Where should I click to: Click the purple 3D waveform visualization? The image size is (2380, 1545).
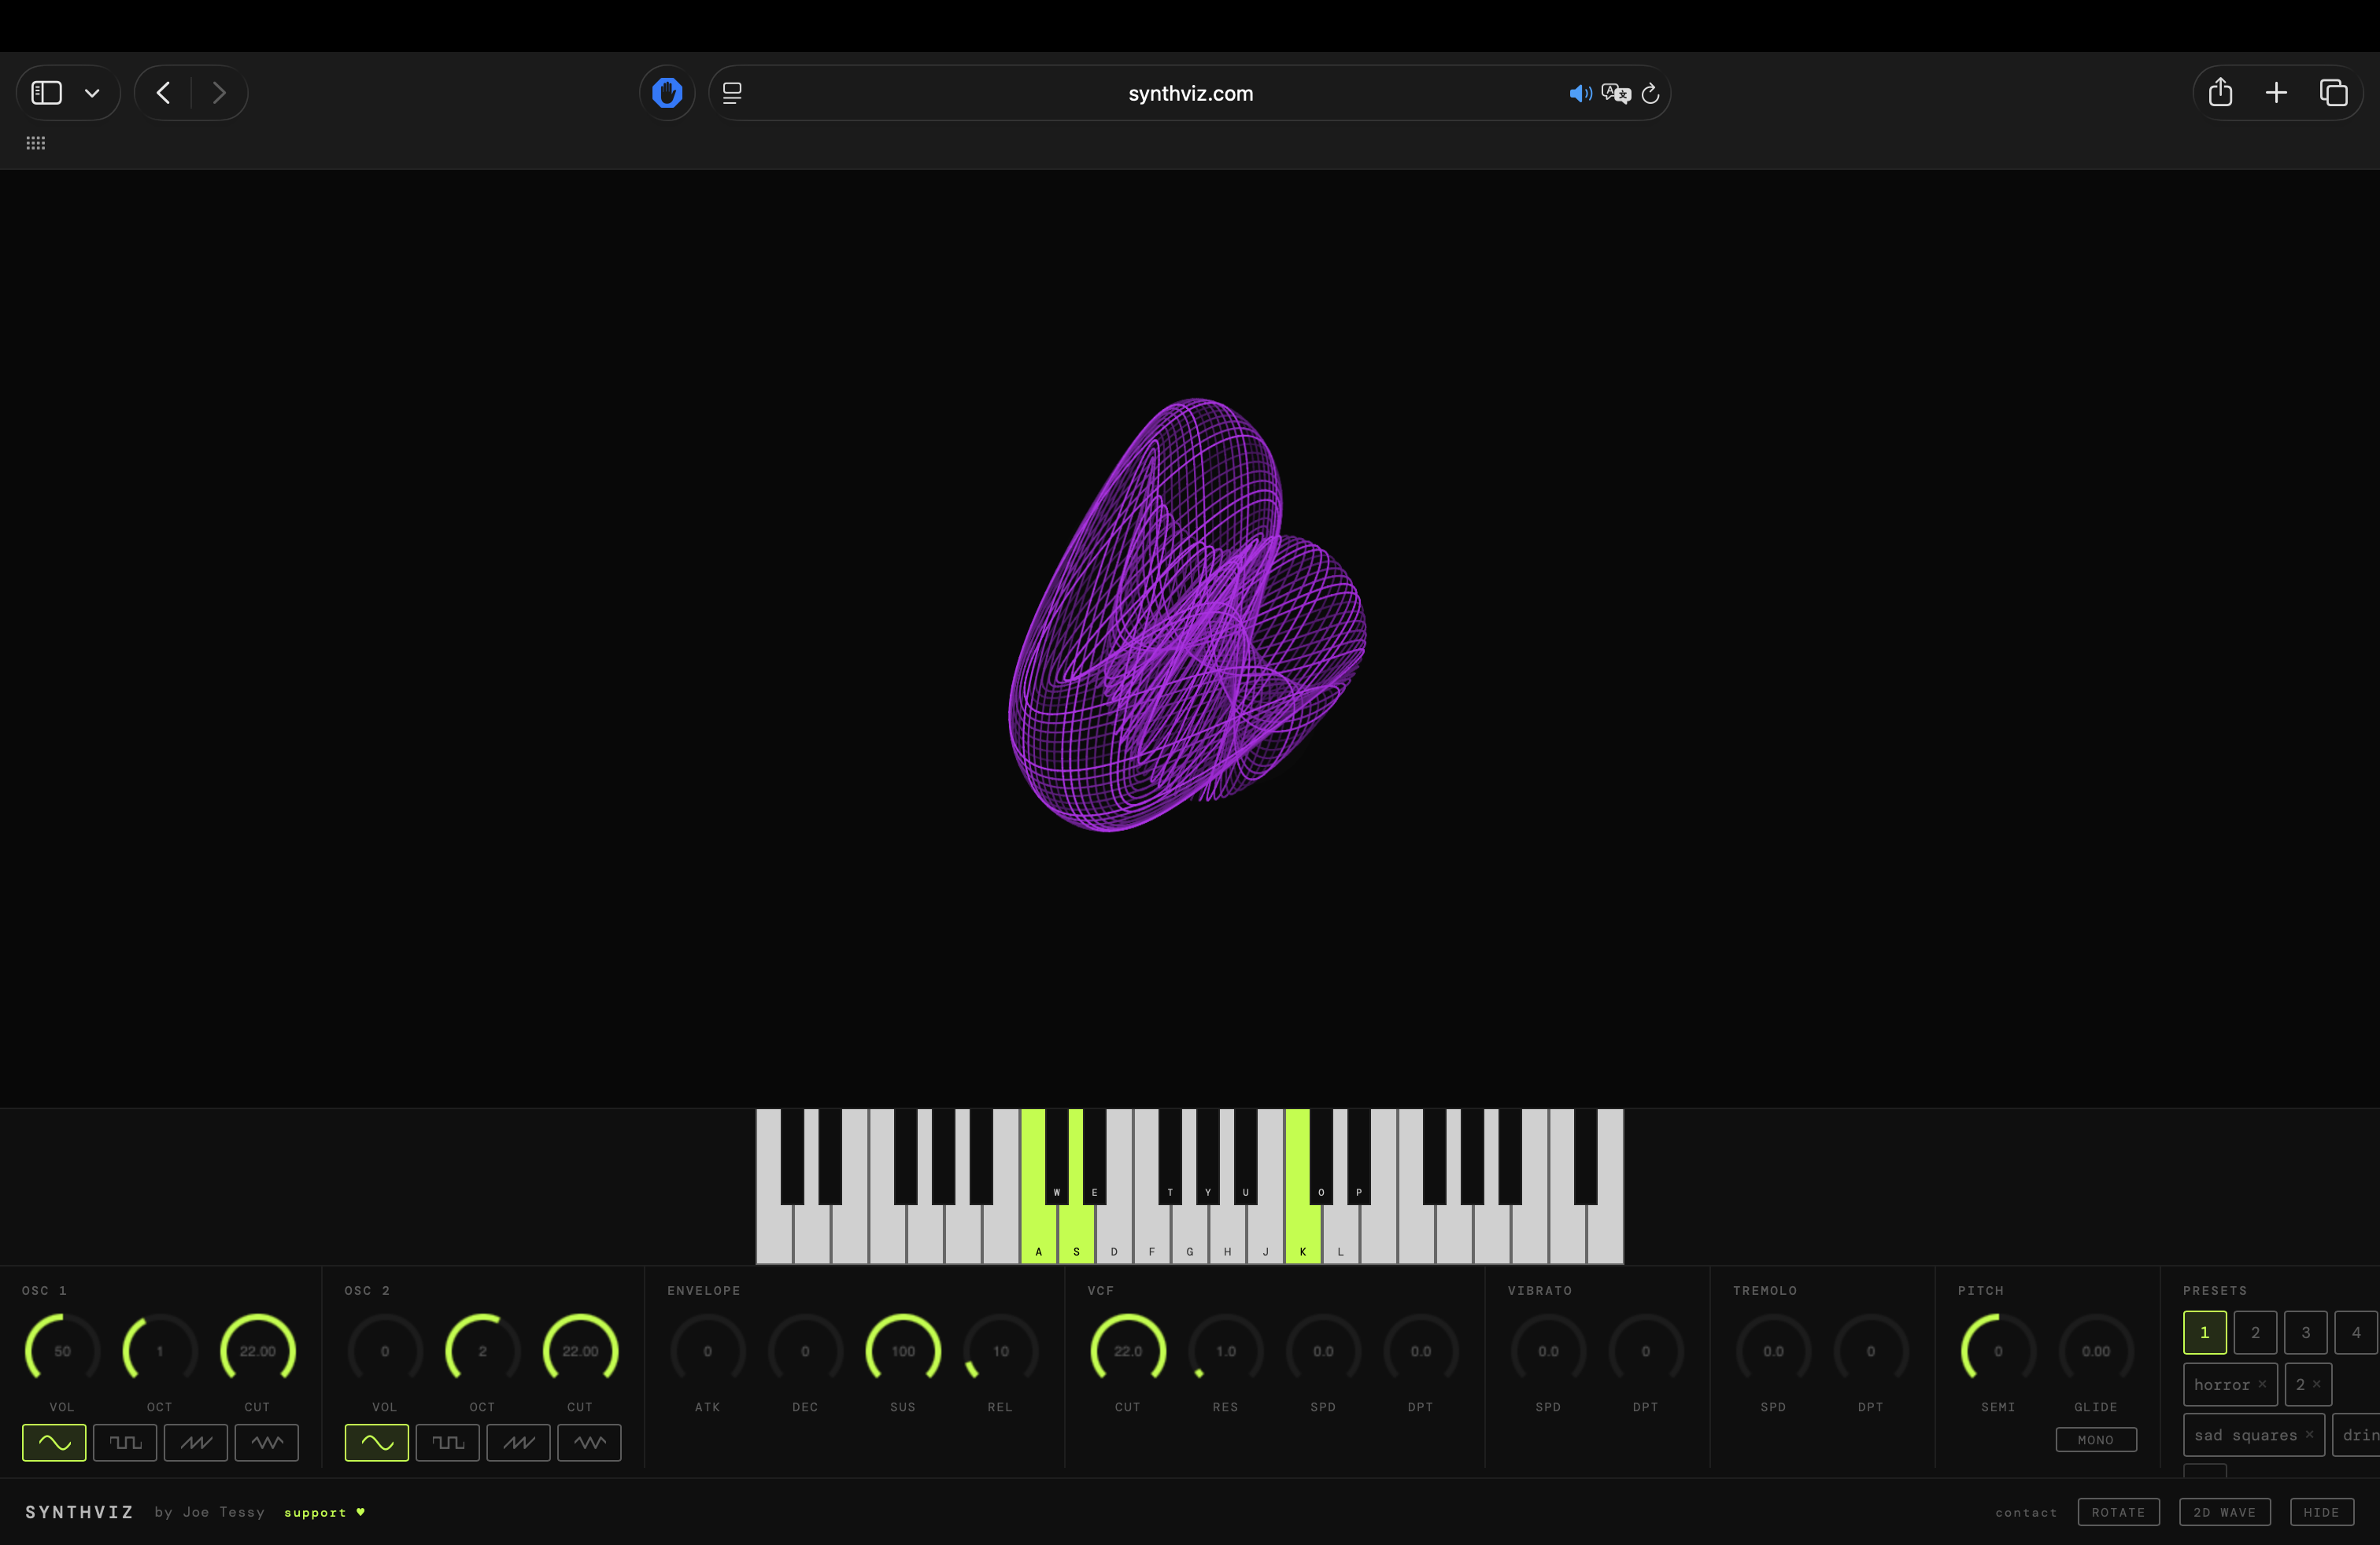(x=1187, y=614)
